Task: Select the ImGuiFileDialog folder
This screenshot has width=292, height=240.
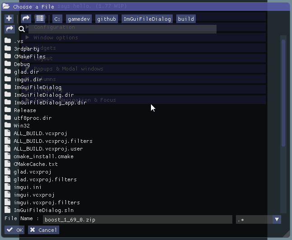Action: click(38, 87)
